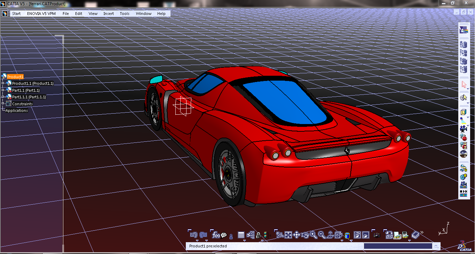Click the Create Camera icon in right toolbar

[464, 129]
